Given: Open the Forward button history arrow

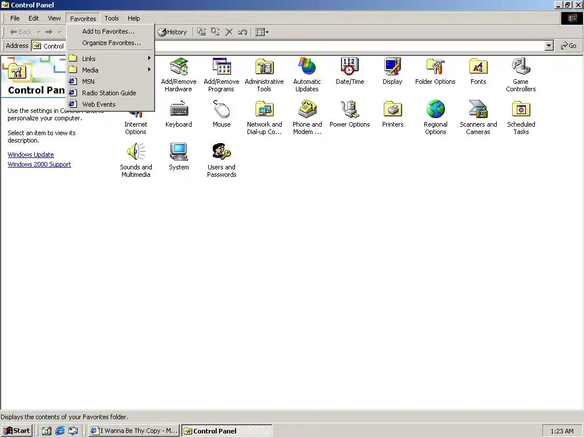Looking at the screenshot, I should click(x=60, y=32).
